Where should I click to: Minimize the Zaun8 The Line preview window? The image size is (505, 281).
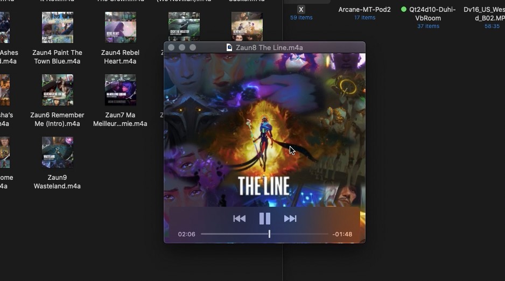coord(182,47)
